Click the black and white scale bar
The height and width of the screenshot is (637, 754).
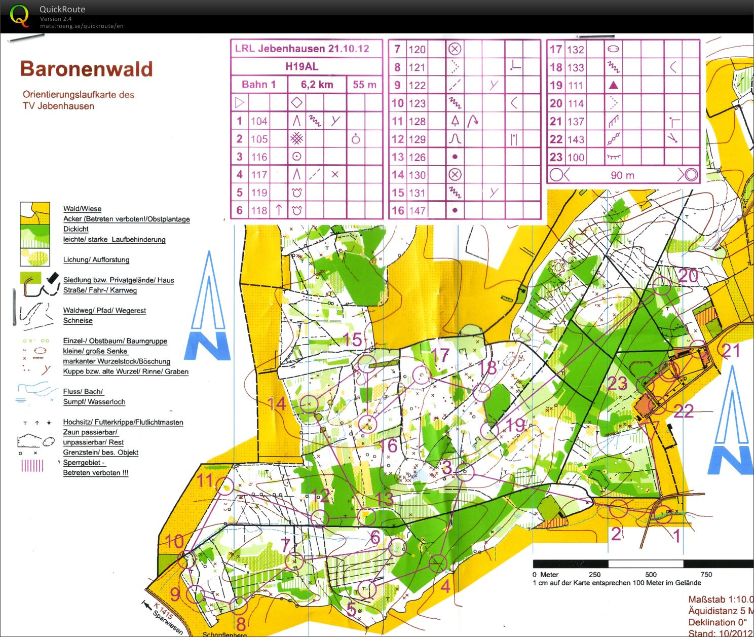(x=643, y=564)
